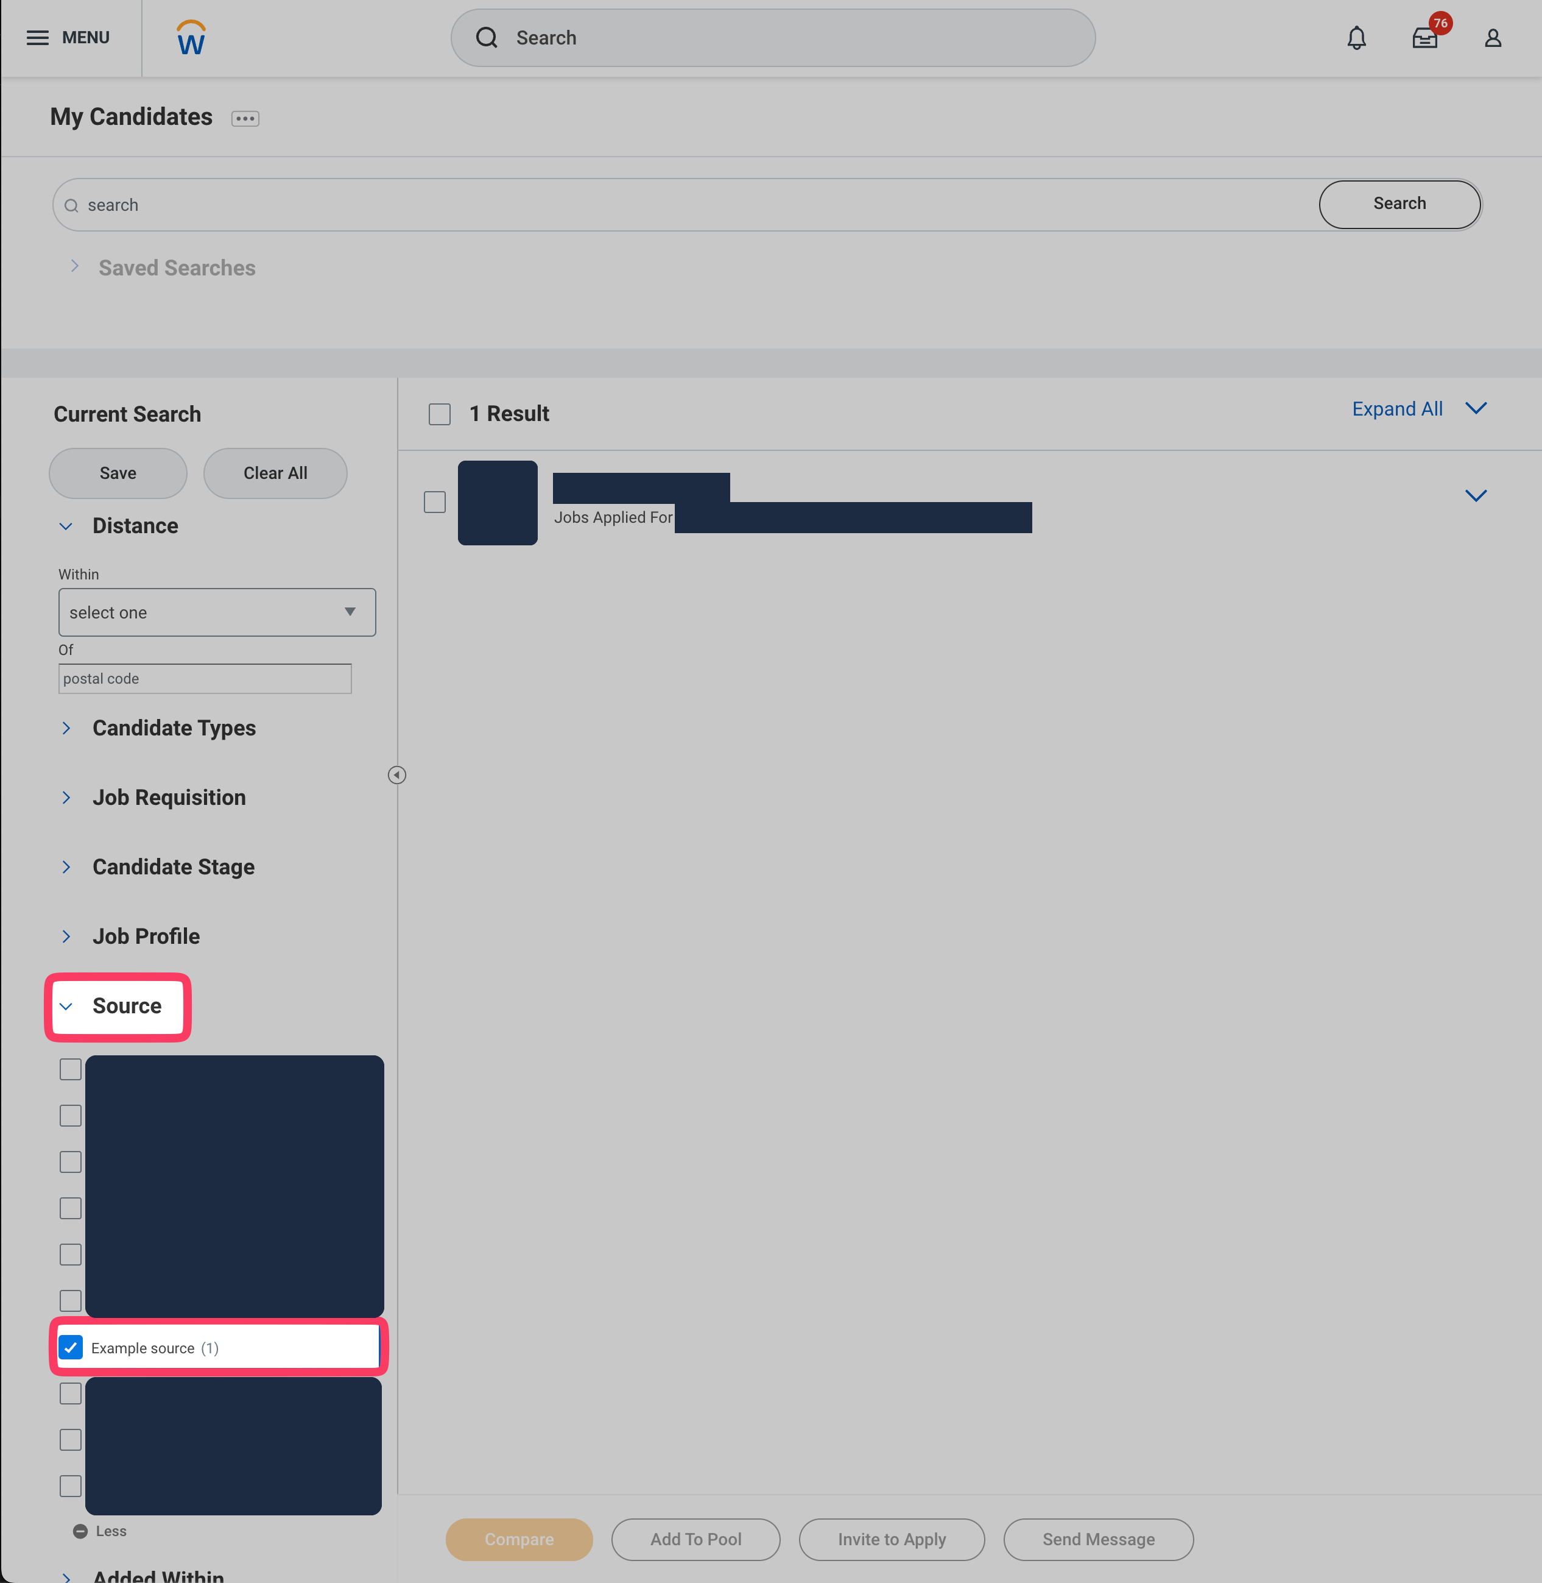Collapse the filter panel with arrow handle
1542x1583 pixels.
397,775
